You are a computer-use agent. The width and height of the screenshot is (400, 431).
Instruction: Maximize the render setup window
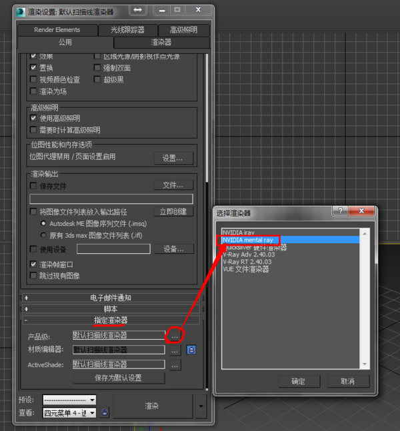pos(177,10)
